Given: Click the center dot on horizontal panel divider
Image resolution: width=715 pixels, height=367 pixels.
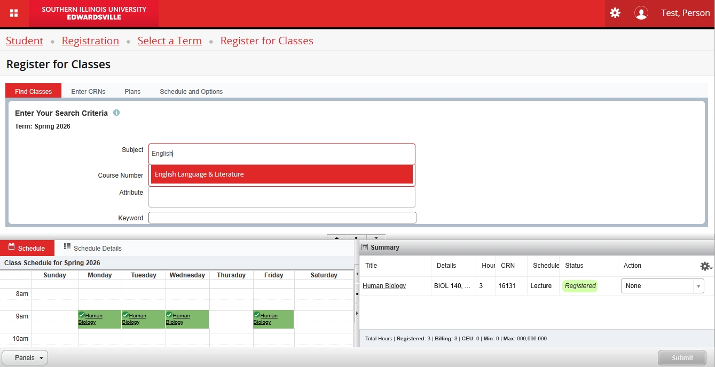Looking at the screenshot, I should (x=356, y=237).
